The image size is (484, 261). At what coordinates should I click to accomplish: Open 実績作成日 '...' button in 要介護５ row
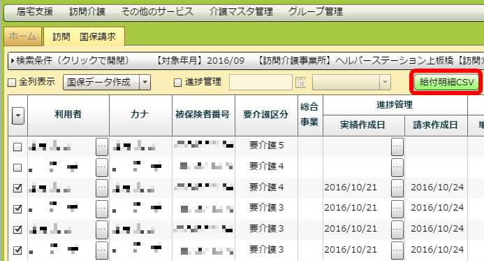click(x=397, y=146)
